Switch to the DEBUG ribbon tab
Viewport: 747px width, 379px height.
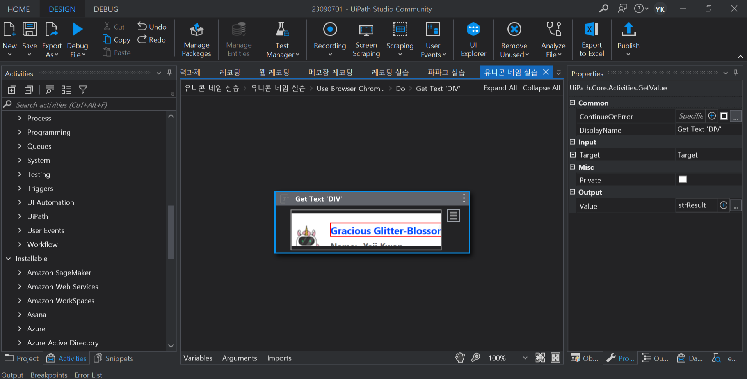tap(106, 9)
